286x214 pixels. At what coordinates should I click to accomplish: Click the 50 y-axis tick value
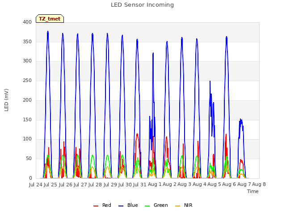pyautogui.click(x=29, y=159)
